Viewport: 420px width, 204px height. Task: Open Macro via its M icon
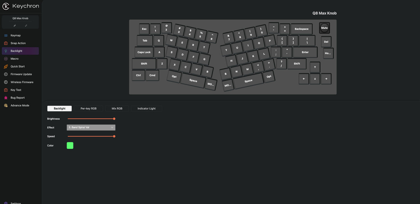pyautogui.click(x=6, y=59)
